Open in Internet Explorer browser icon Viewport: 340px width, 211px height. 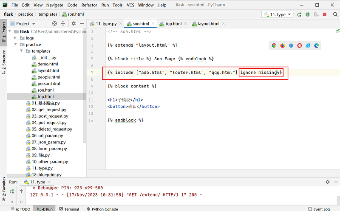click(x=308, y=45)
